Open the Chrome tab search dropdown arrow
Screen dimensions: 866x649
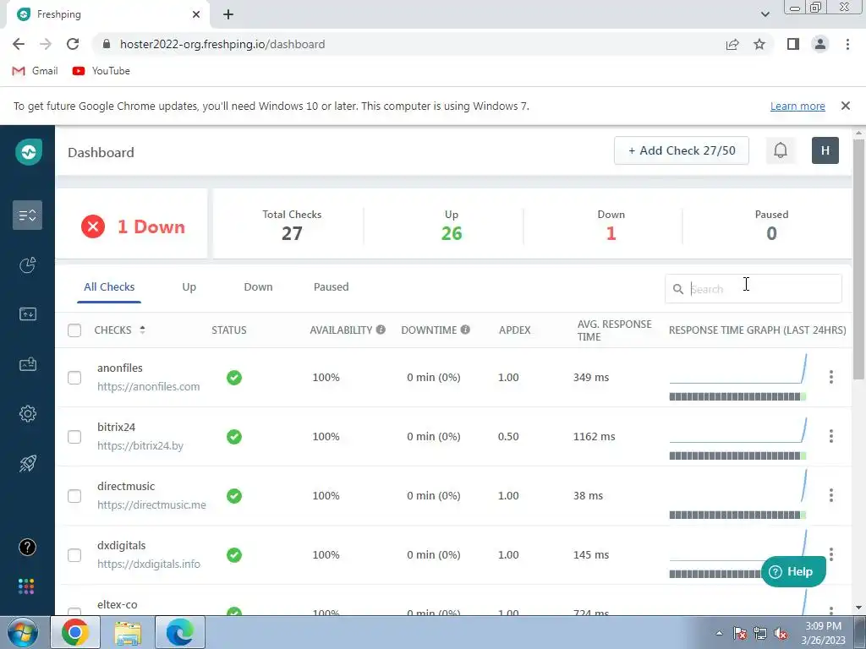pos(765,14)
